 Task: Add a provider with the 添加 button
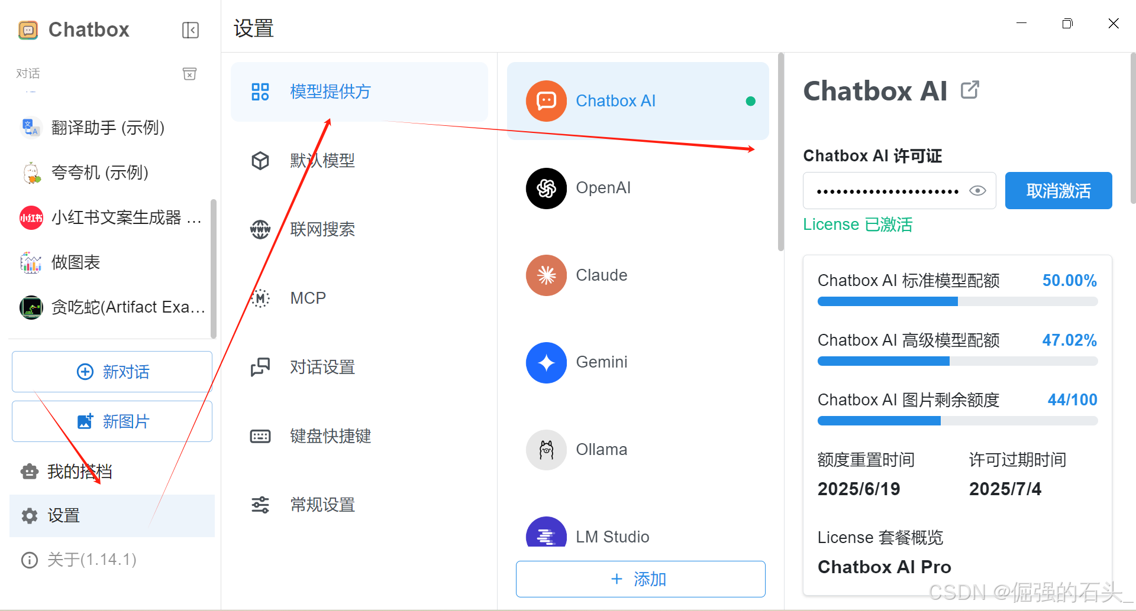pyautogui.click(x=640, y=579)
